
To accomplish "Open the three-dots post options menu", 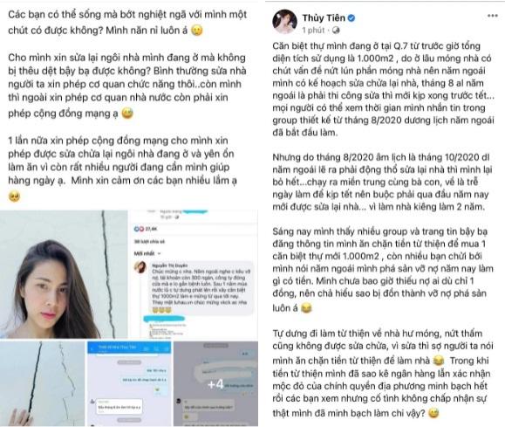I will [493, 16].
